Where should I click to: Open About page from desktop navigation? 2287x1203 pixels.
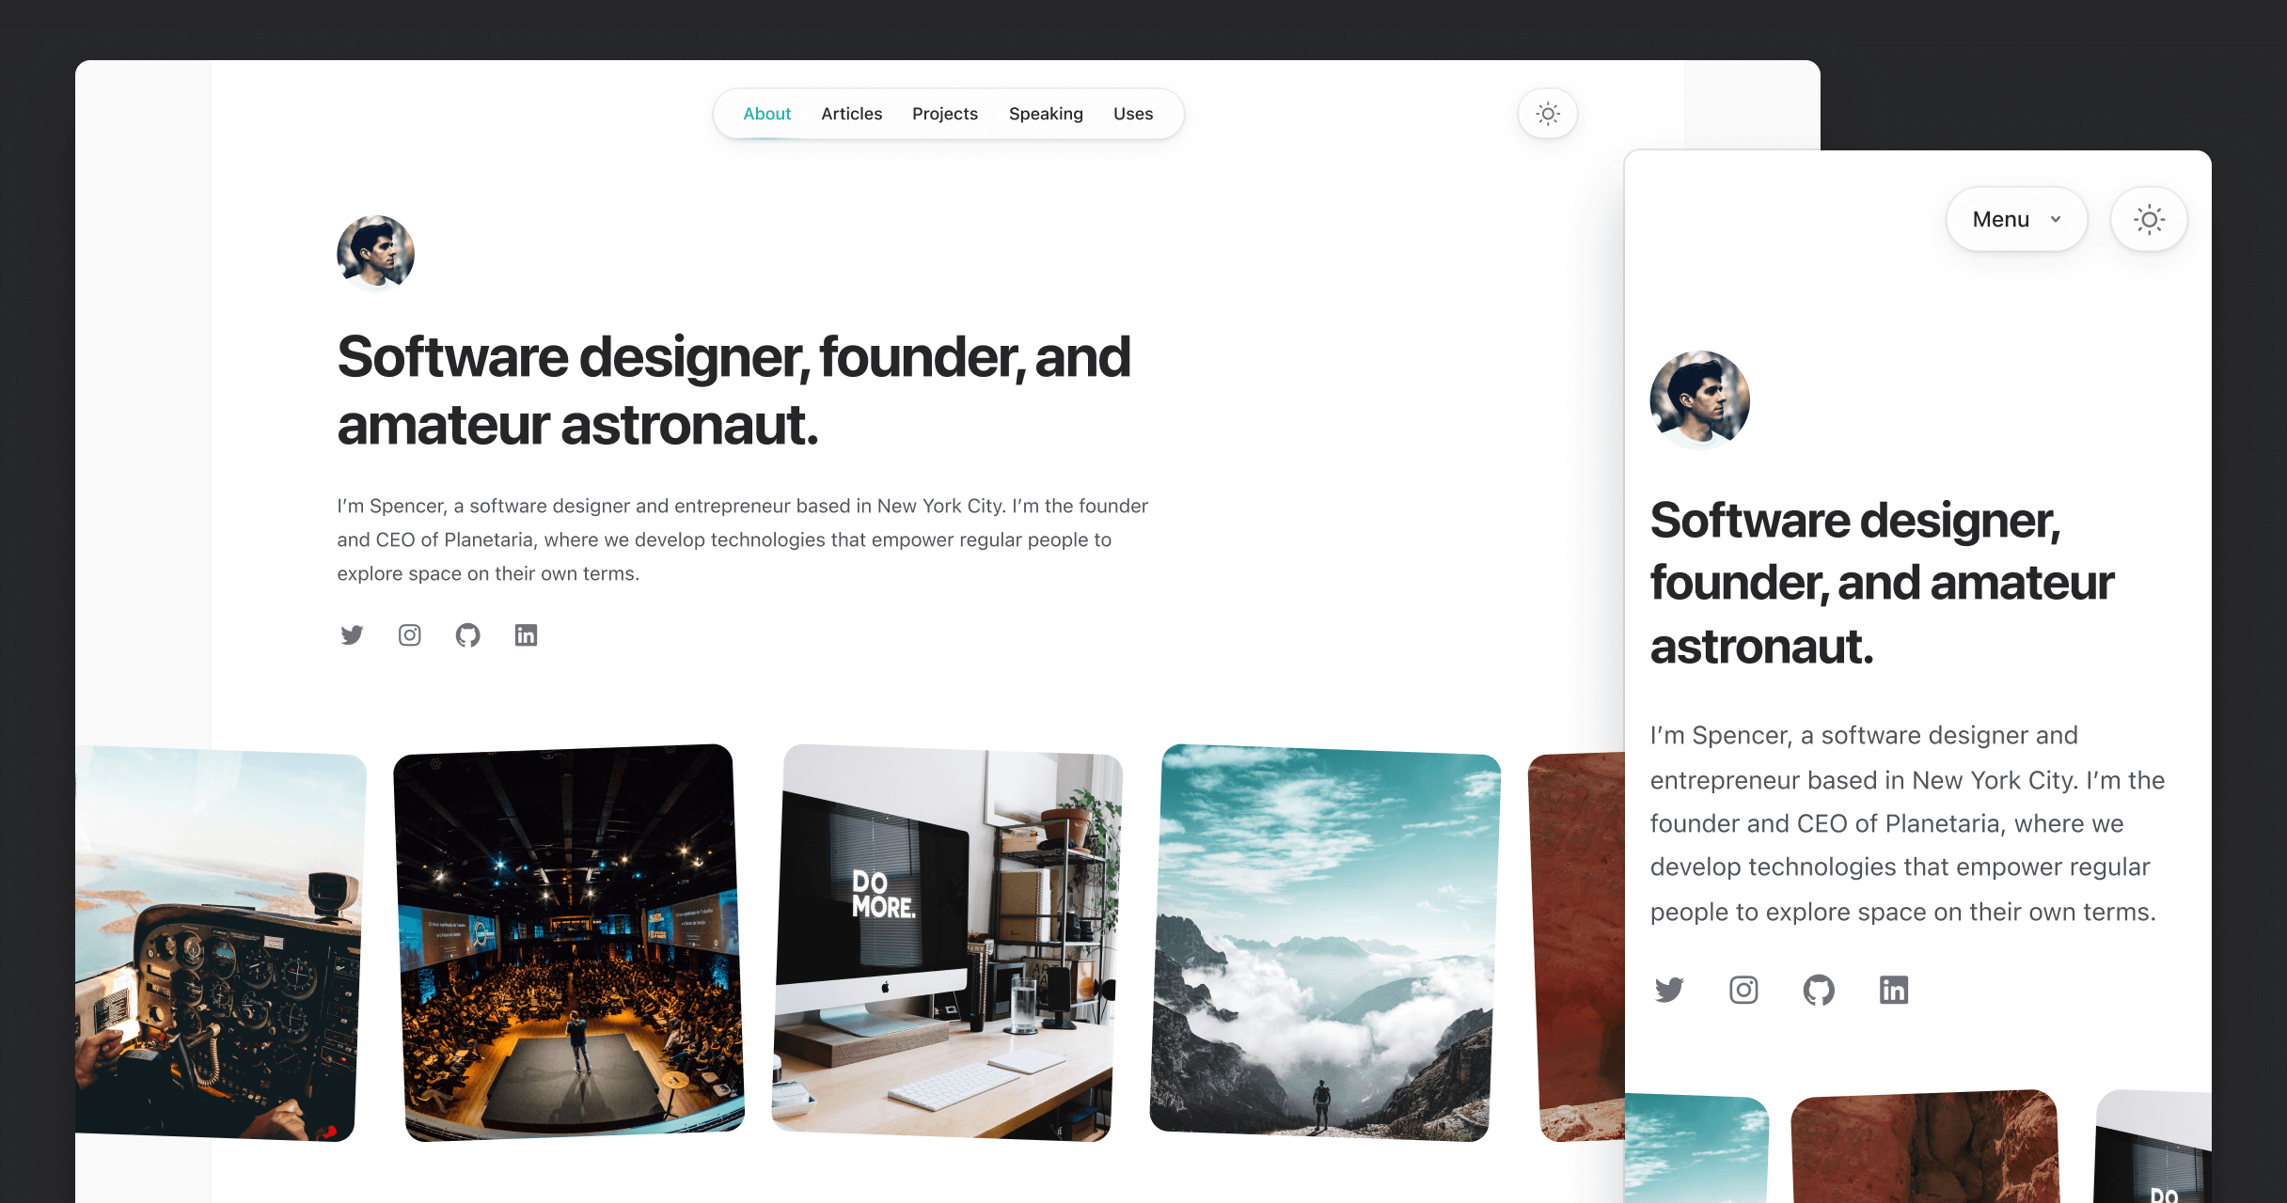tap(766, 114)
